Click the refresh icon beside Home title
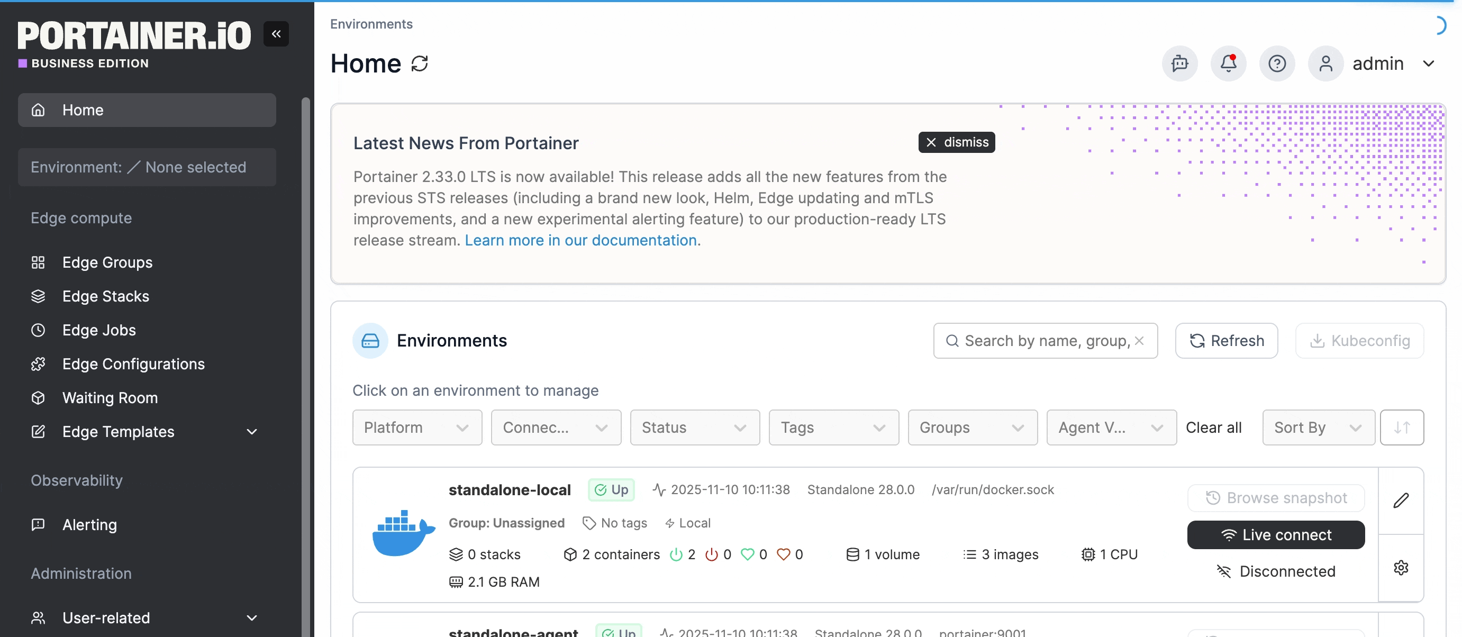This screenshot has height=637, width=1462. point(420,63)
